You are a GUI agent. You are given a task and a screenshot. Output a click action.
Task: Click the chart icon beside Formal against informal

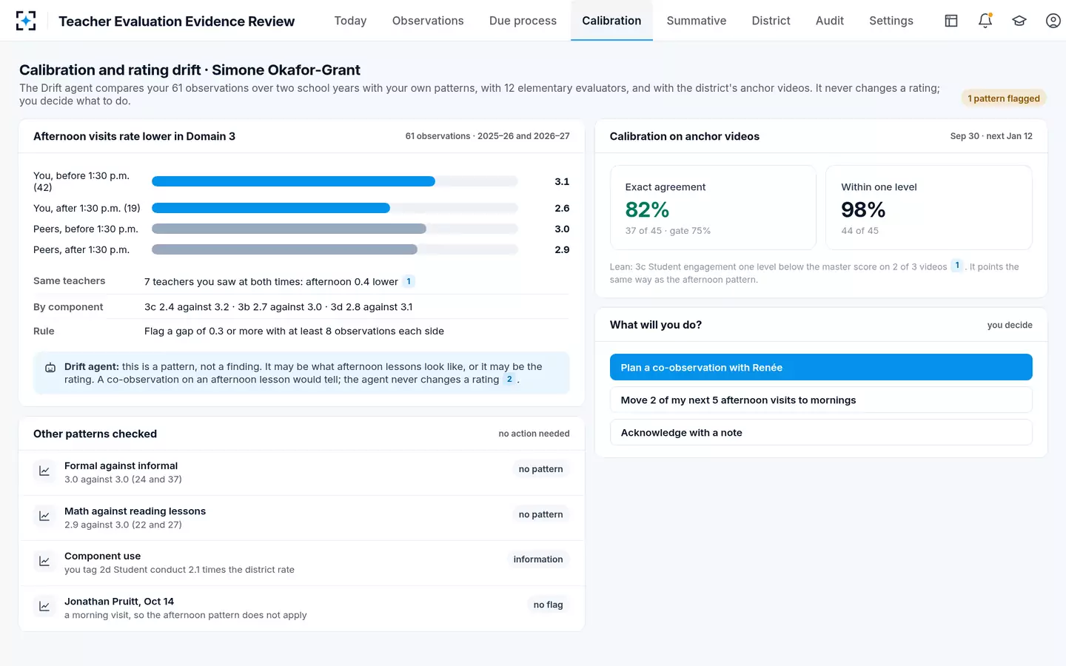(44, 471)
